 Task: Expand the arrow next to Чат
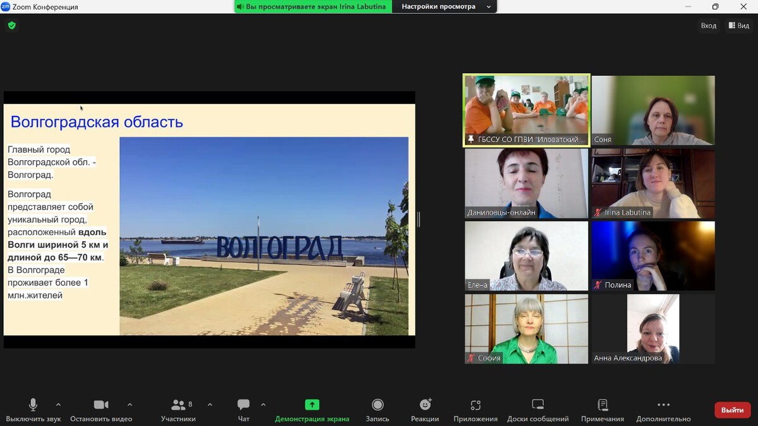click(263, 405)
